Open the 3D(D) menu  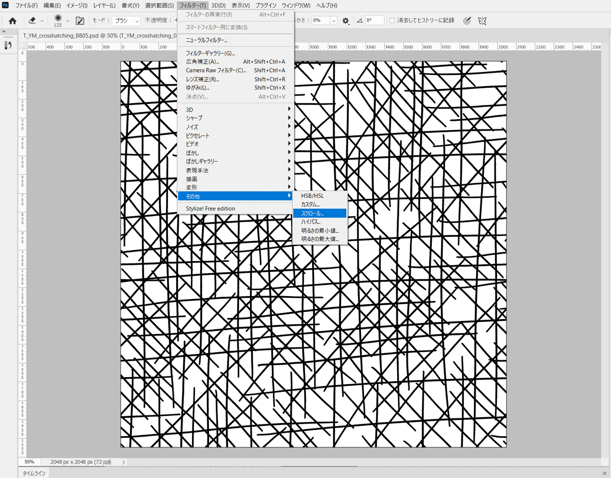tap(218, 5)
